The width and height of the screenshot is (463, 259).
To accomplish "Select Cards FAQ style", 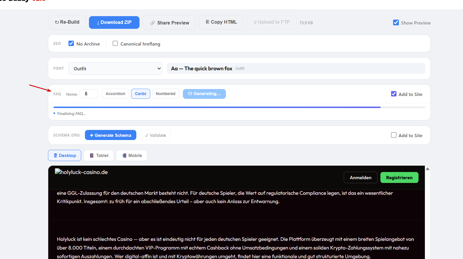I will click(x=141, y=94).
